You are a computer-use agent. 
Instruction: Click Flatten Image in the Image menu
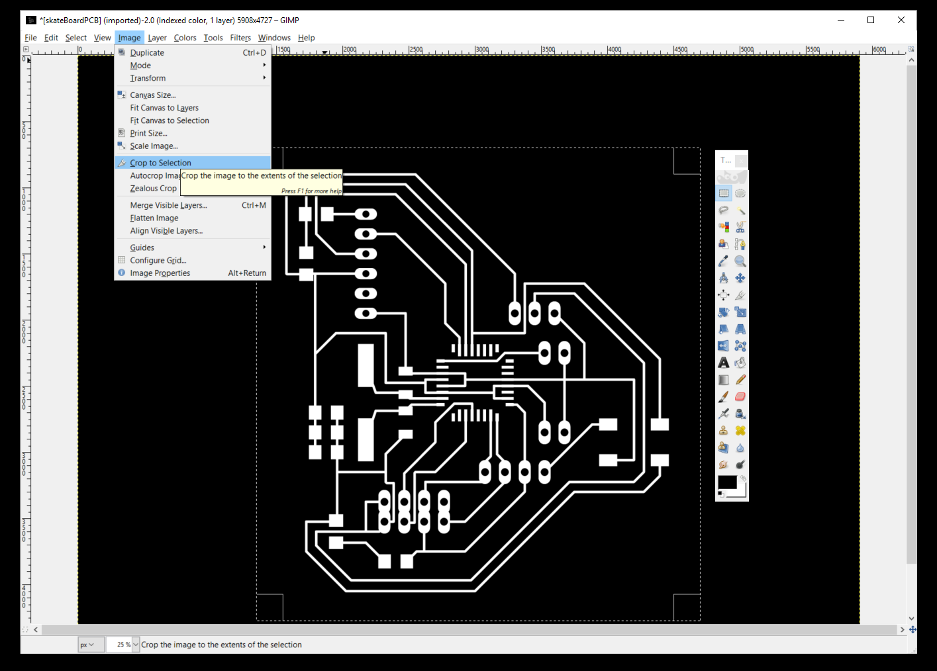154,218
